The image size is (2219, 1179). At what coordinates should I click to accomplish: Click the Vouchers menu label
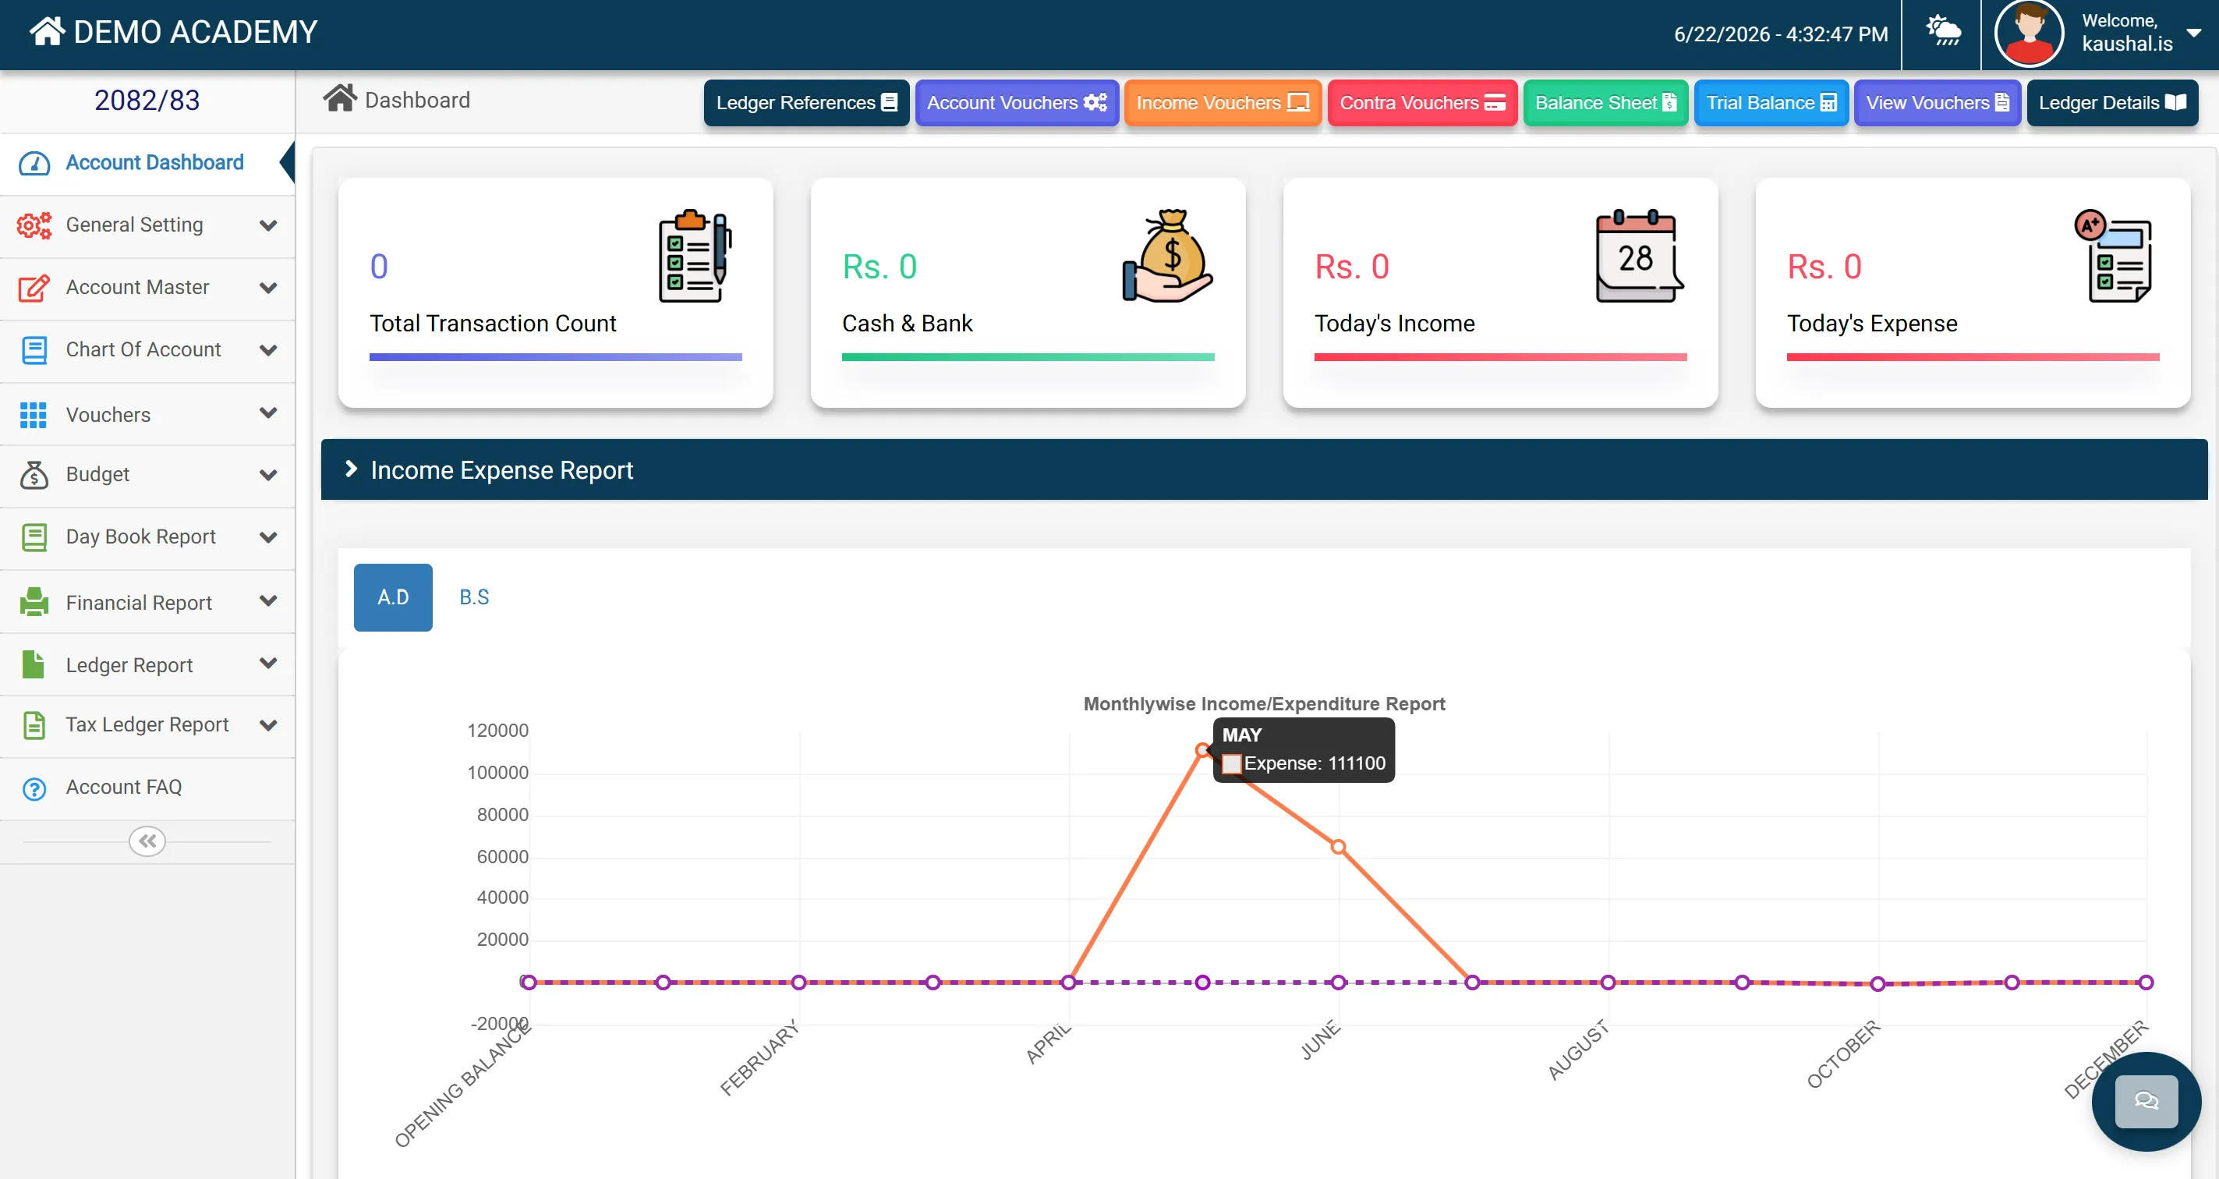[108, 414]
